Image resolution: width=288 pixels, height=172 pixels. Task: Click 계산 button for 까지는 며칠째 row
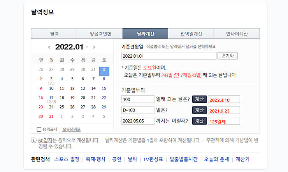[x=200, y=121]
